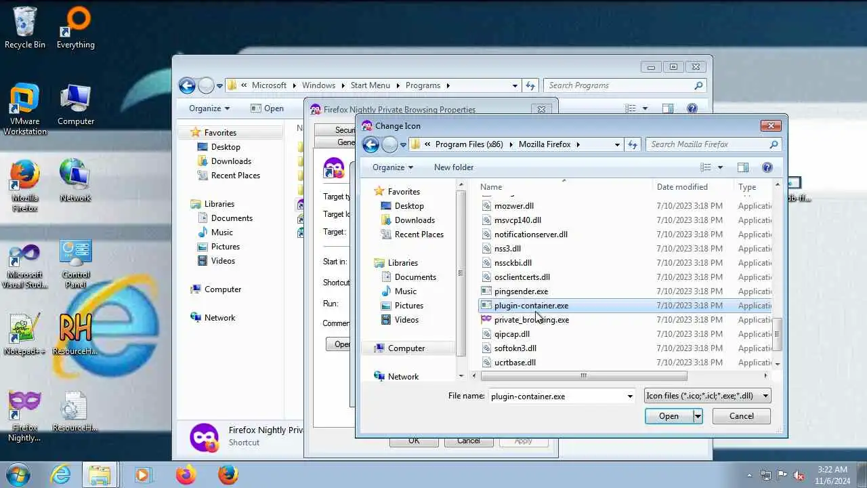Click Search Mozilla Firefox input box

[707, 144]
